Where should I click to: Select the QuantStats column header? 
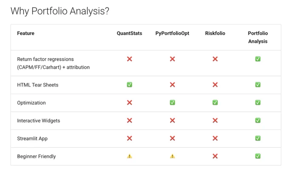(129, 34)
